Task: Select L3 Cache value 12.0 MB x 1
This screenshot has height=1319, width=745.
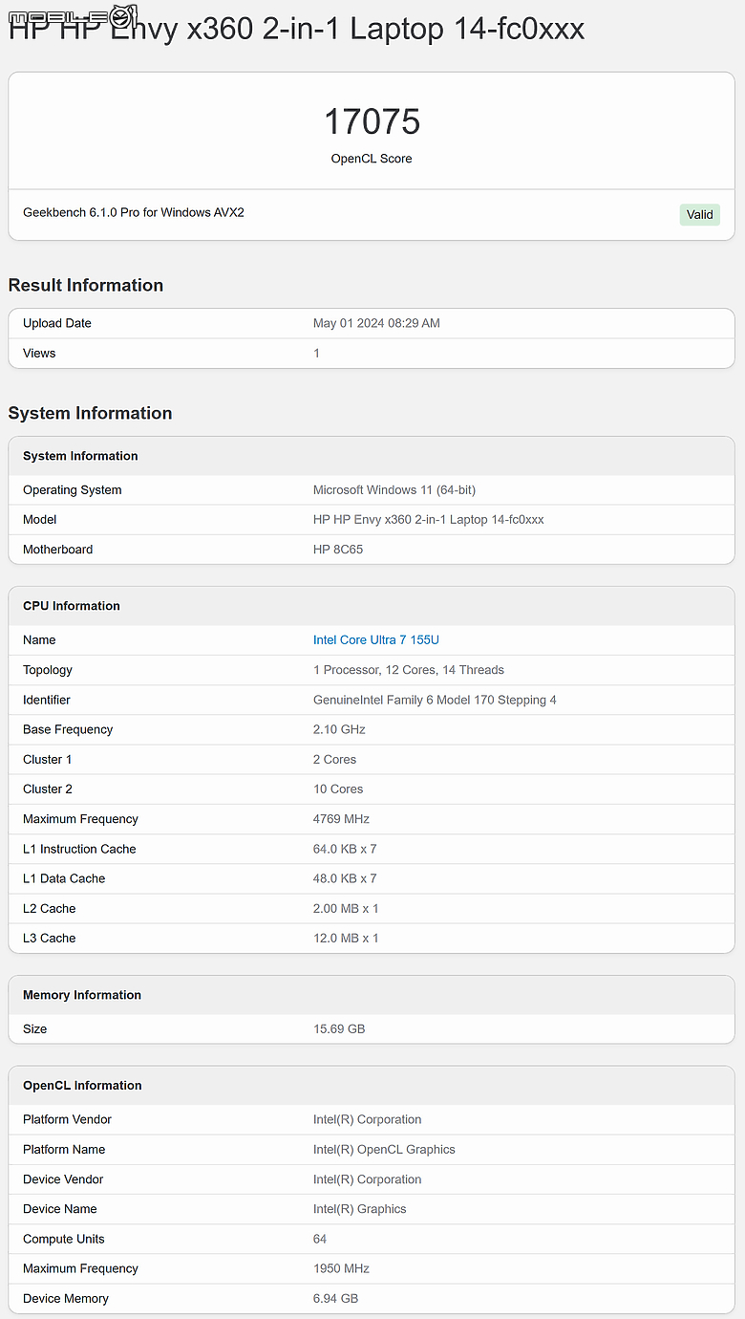Action: pyautogui.click(x=346, y=939)
